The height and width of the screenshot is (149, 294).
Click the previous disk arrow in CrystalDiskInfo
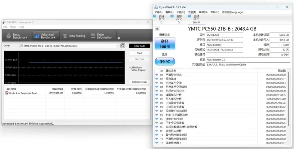(157, 29)
